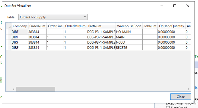Click the OrderRelNum column header

[x=75, y=26]
